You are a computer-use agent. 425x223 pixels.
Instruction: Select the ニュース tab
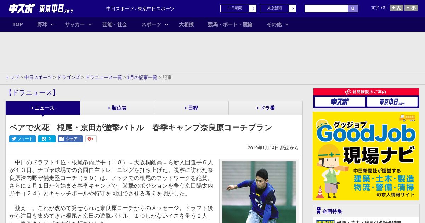click(x=43, y=108)
